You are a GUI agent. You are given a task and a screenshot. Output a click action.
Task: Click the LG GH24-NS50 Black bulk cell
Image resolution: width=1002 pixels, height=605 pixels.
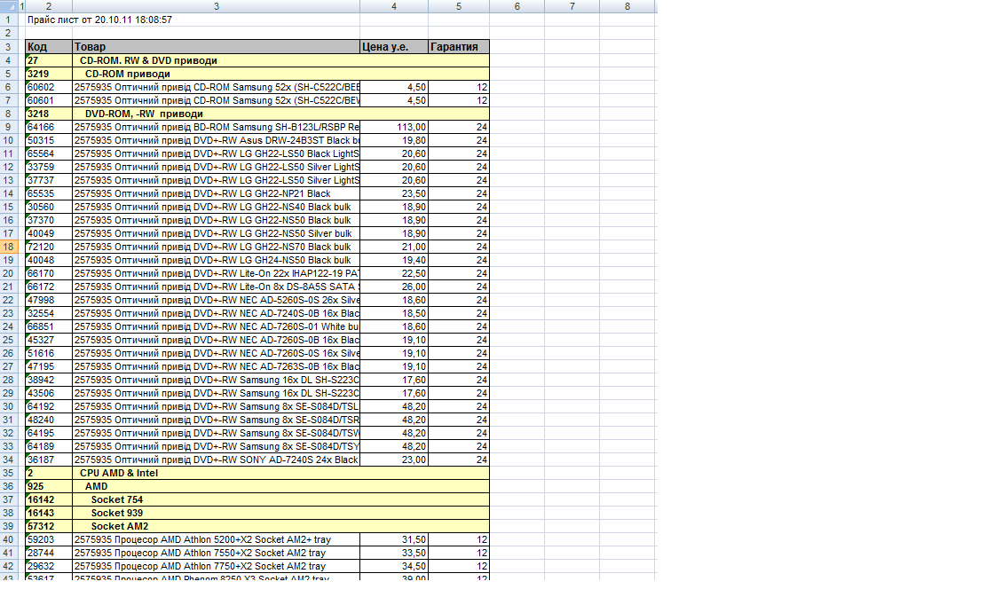[x=216, y=260]
